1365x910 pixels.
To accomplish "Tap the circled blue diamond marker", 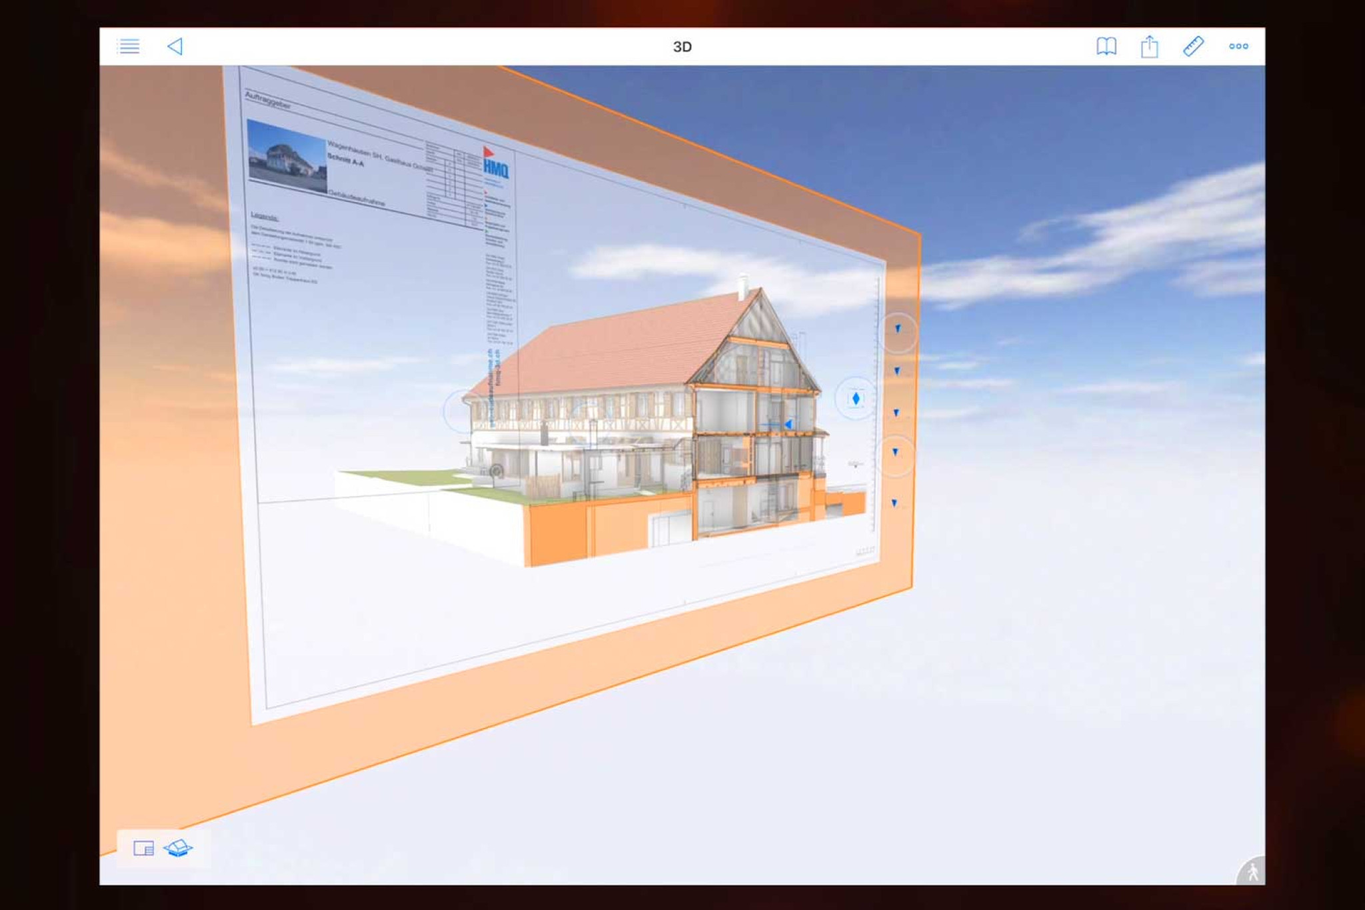I will [x=856, y=399].
